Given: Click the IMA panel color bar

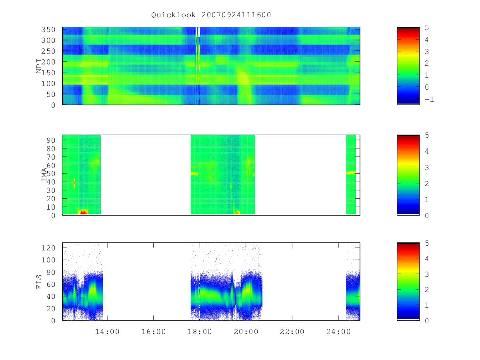Looking at the screenshot, I should point(408,175).
